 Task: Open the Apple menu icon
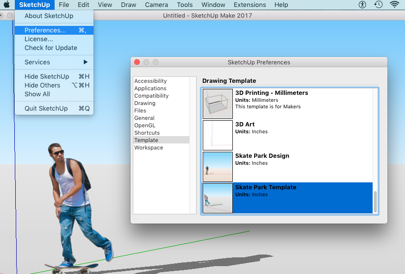(7, 5)
